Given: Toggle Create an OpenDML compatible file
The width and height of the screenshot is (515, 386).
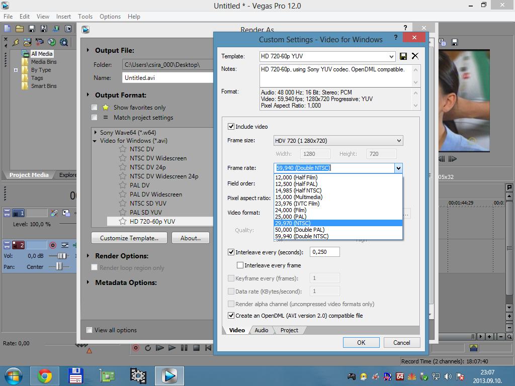Looking at the screenshot, I should [231, 316].
